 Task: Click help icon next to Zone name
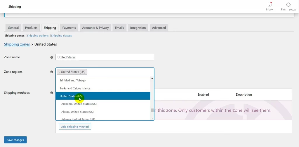pyautogui.click(x=51, y=57)
